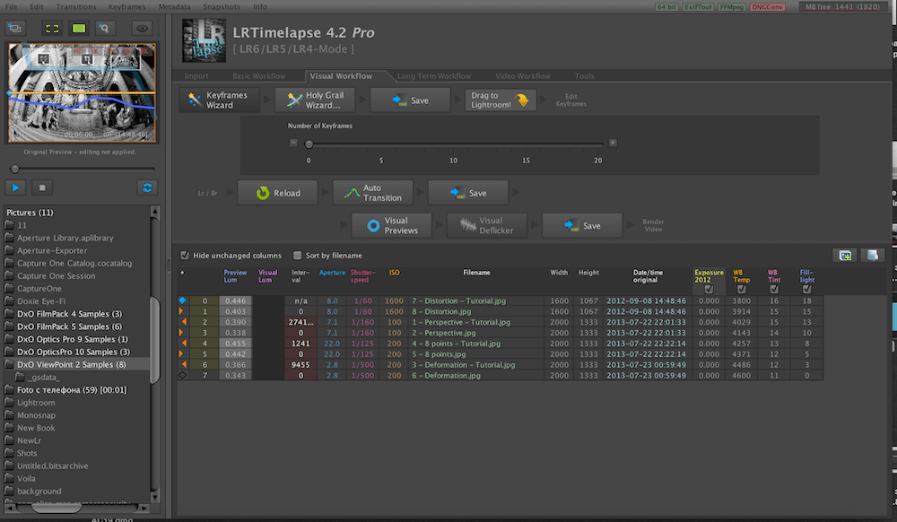Click the red DNGConv status indicator
897x522 pixels.
pos(767,7)
